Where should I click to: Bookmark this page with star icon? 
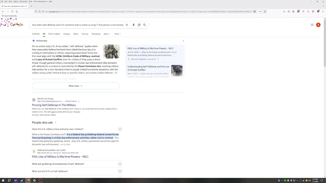pyautogui.click(x=265, y=11)
